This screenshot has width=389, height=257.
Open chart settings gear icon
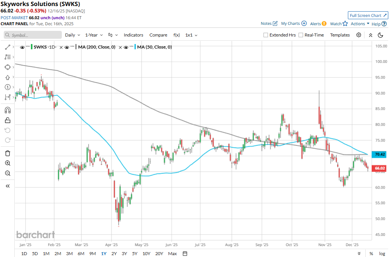(358, 35)
